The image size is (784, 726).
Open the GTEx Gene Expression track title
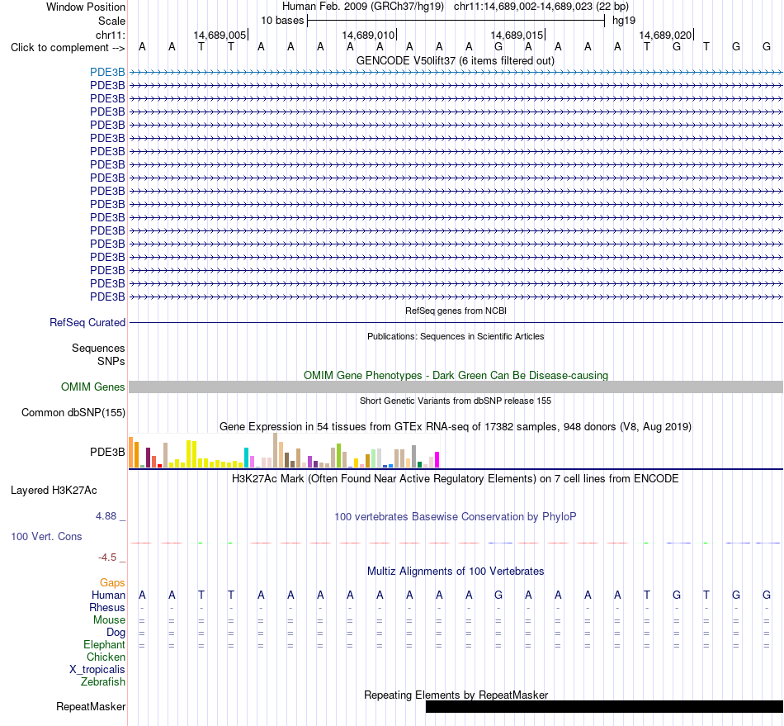pos(456,427)
